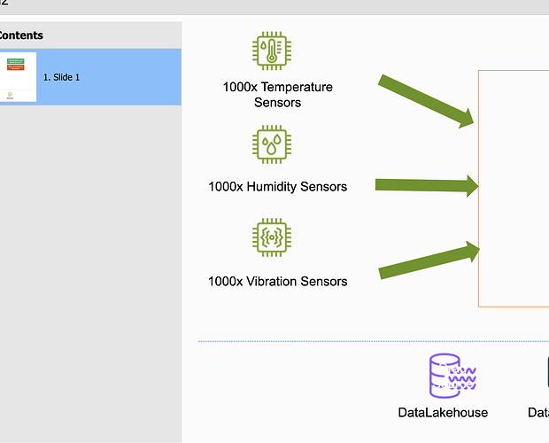Select the dark icon right of DataLakehouse
Image resolution: width=549 pixels, height=443 pixels.
click(544, 376)
